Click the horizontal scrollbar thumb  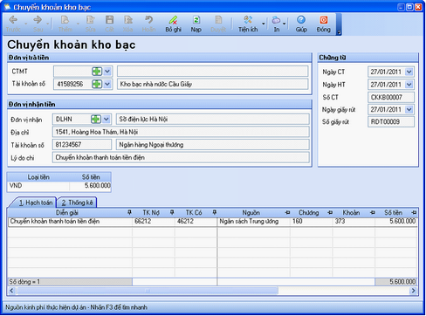pos(148,291)
